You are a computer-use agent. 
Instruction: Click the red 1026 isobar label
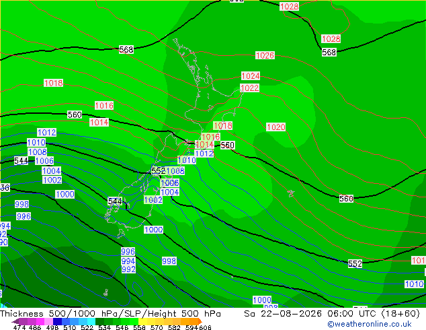pos(265,55)
